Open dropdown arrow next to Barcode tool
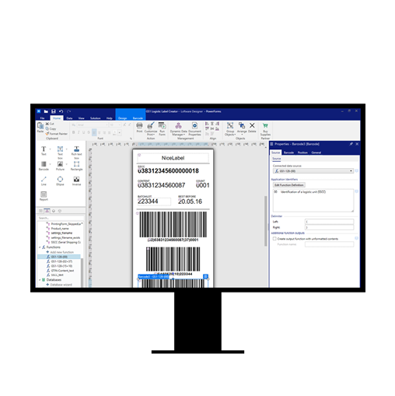395x396 pixels. tap(50, 164)
